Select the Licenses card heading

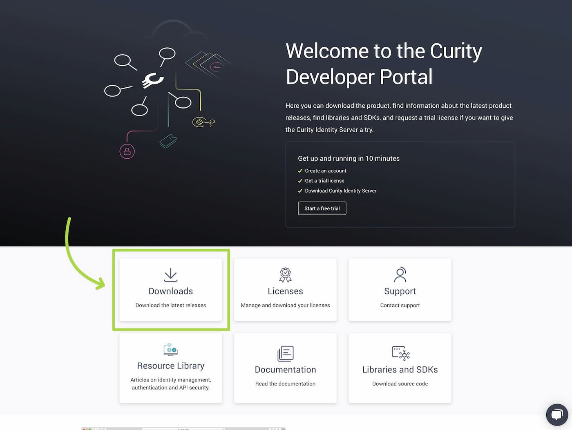[285, 291]
